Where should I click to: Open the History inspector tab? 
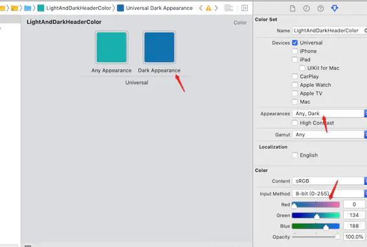click(x=306, y=8)
